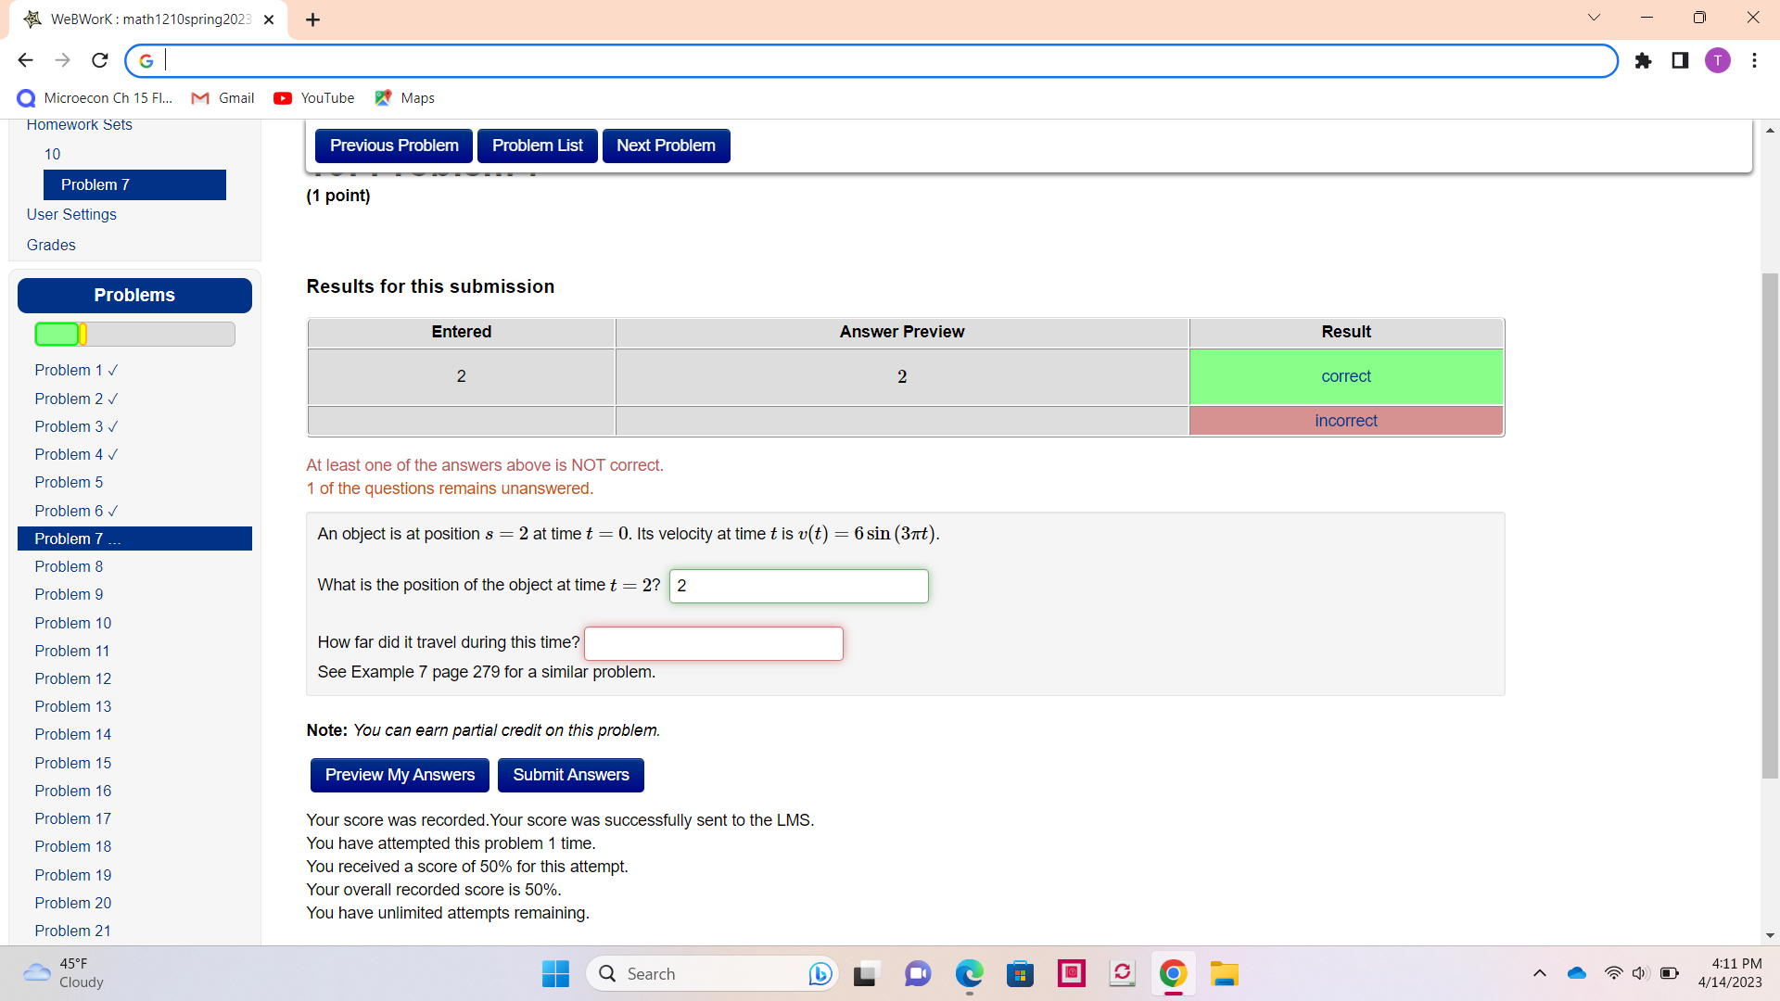Click the browser extensions puzzle icon
This screenshot has height=1001, width=1780.
pyautogui.click(x=1644, y=59)
